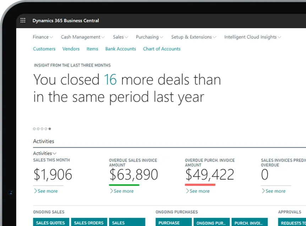Expand the Sales menu

[120, 37]
